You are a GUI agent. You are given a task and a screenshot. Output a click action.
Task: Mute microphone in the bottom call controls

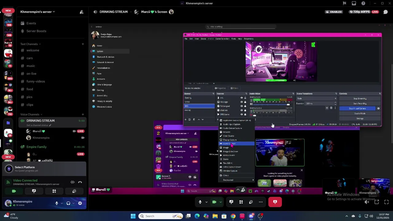(x=200, y=202)
